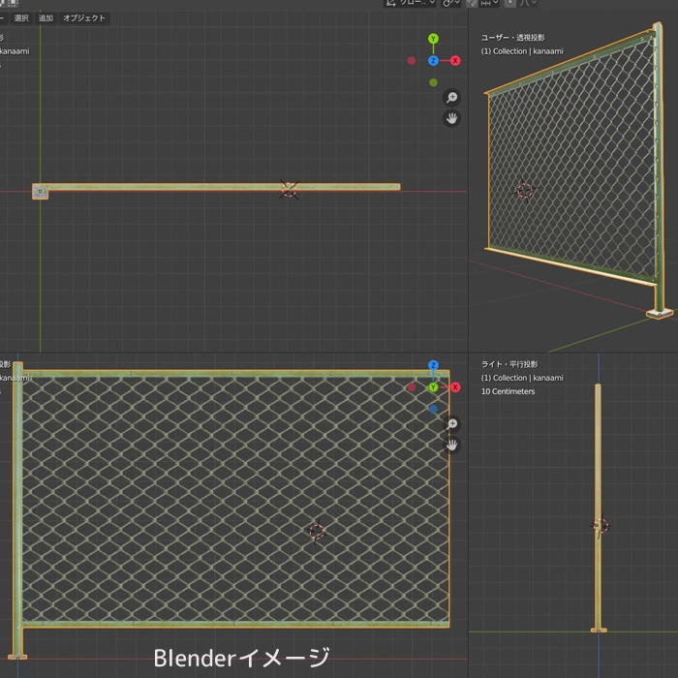Toggle the snap magnet in the header
Viewport: 678px width, 678px height.
[472, 3]
